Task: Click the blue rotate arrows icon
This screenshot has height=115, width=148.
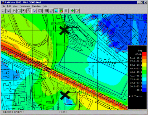Action: pyautogui.click(x=34, y=11)
